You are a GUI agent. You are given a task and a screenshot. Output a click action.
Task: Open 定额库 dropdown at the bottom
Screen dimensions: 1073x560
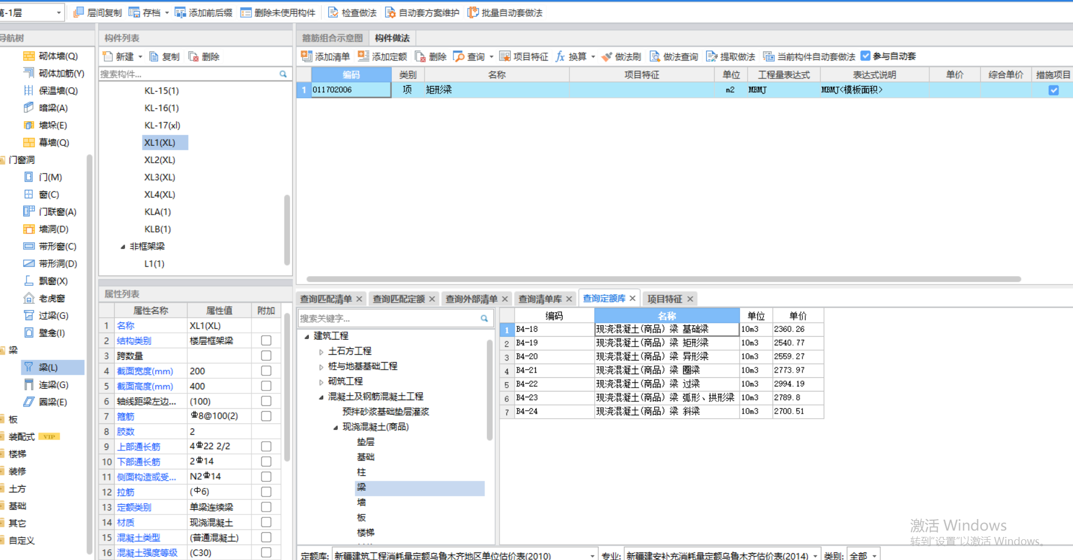pyautogui.click(x=592, y=556)
